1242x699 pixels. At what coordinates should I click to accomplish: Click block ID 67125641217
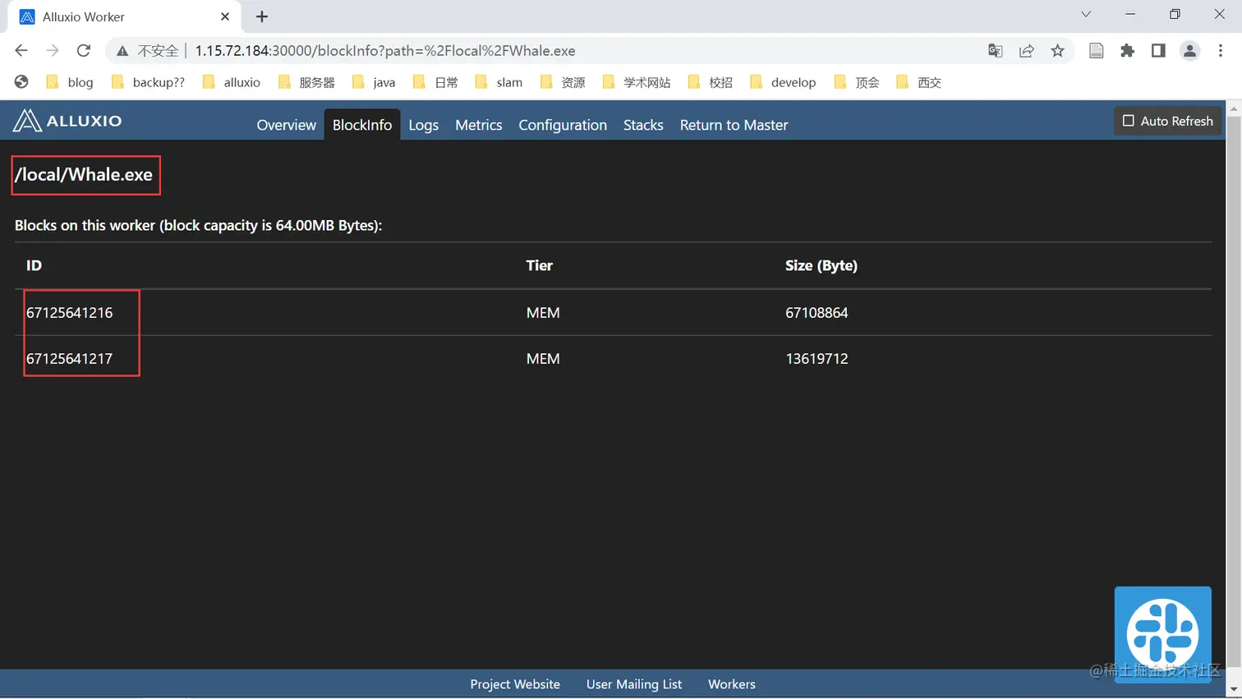[x=70, y=359]
